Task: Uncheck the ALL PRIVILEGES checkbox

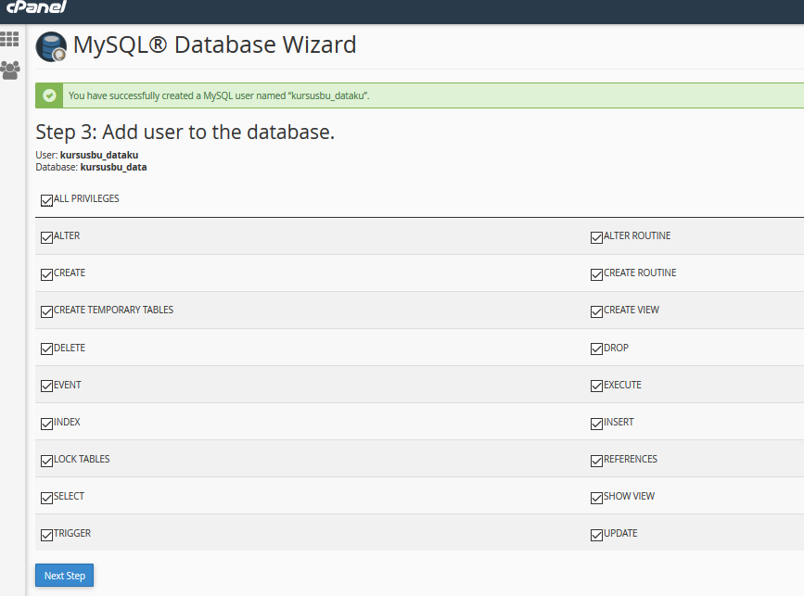Action: click(46, 200)
